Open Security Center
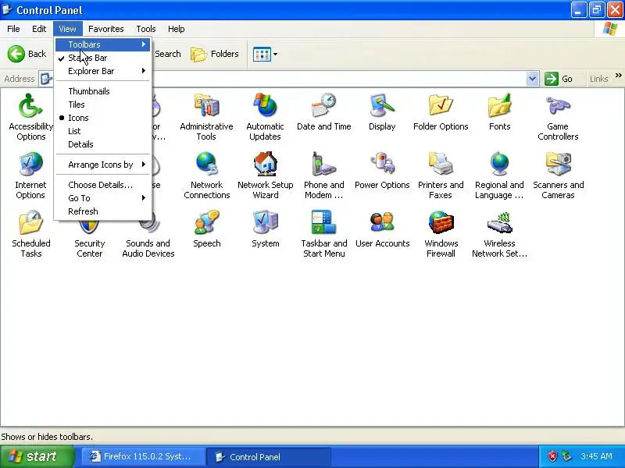The width and height of the screenshot is (625, 468). coord(89,239)
